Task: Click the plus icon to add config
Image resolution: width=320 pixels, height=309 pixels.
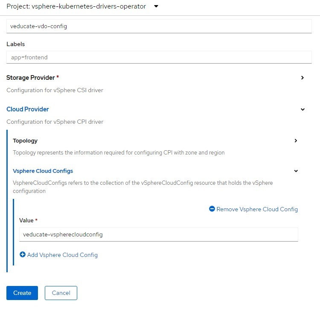Action: tap(23, 254)
